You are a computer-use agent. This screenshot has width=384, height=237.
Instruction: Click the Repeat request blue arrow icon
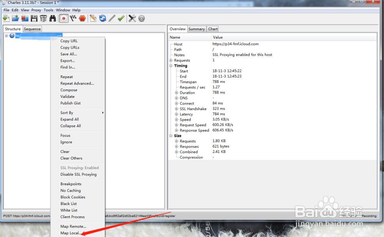click(103, 18)
